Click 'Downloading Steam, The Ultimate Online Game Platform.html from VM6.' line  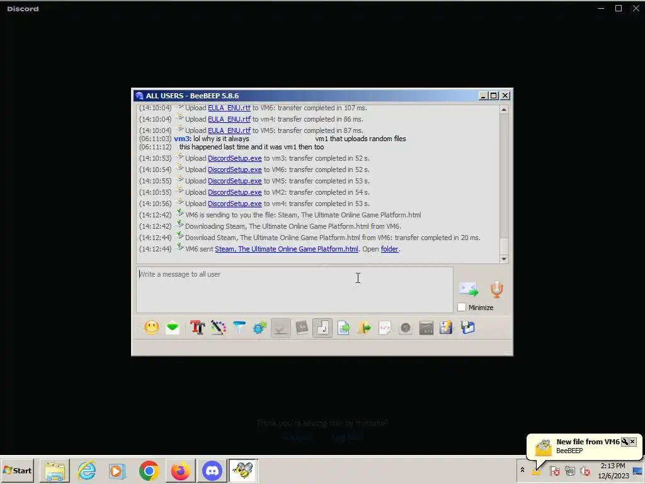pos(293,226)
